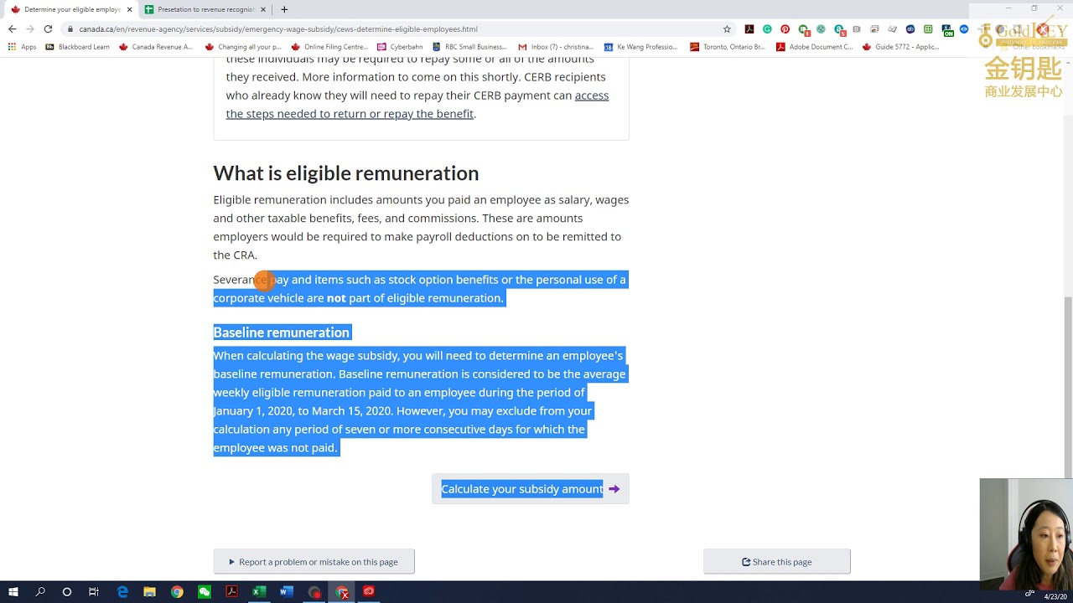Screen dimensions: 1073x603
Task: Bookmark this page with the star icon
Action: 727,28
